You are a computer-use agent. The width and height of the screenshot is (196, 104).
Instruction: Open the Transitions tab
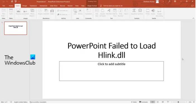tap(33, 6)
